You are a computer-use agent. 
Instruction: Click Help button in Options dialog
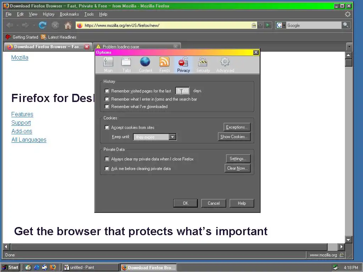(242, 203)
